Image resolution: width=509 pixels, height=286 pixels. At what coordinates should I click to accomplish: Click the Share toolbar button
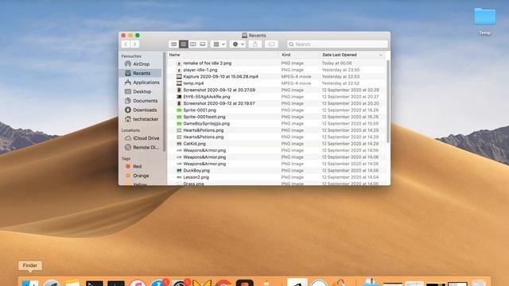point(255,44)
